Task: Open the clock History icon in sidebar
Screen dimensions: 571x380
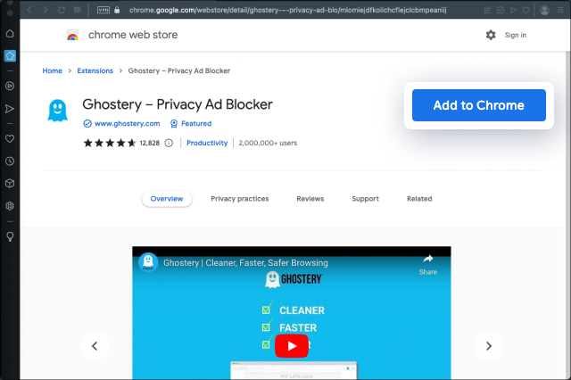Action: [x=10, y=161]
